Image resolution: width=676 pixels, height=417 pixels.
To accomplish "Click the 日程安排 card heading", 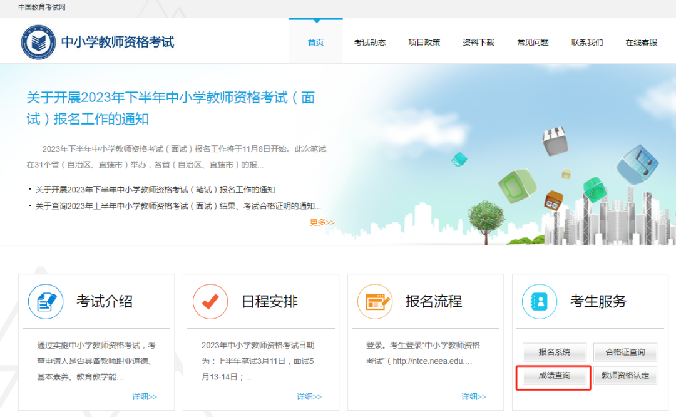I will tap(269, 301).
